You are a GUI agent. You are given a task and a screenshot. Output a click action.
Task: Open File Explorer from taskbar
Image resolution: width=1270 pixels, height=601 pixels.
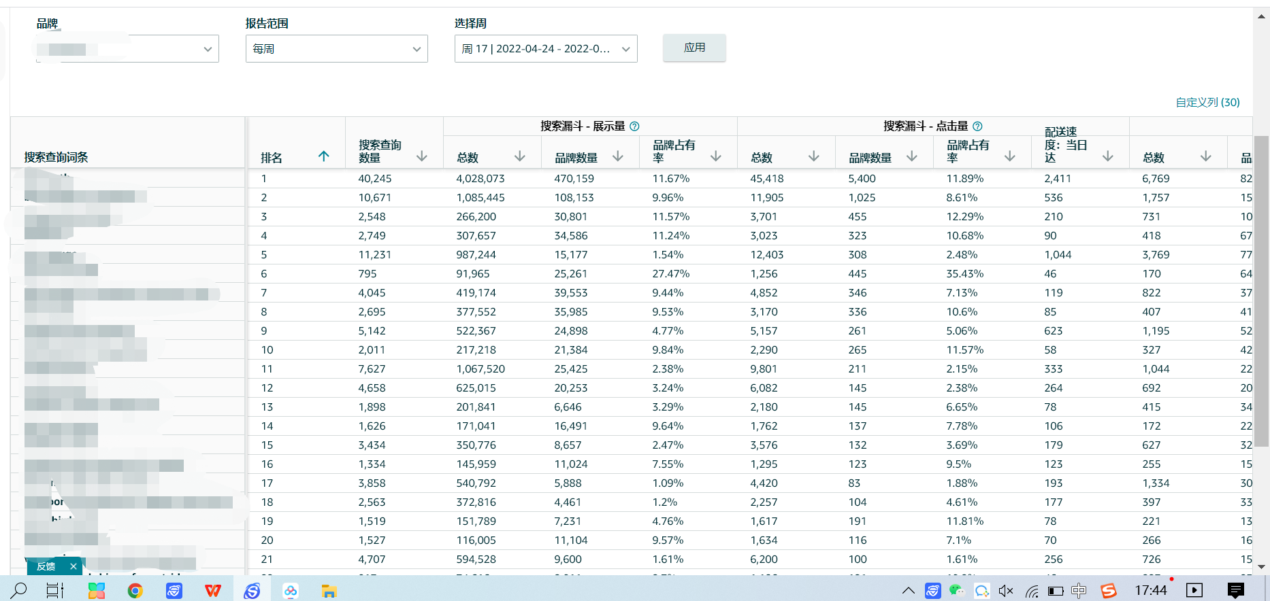click(329, 591)
